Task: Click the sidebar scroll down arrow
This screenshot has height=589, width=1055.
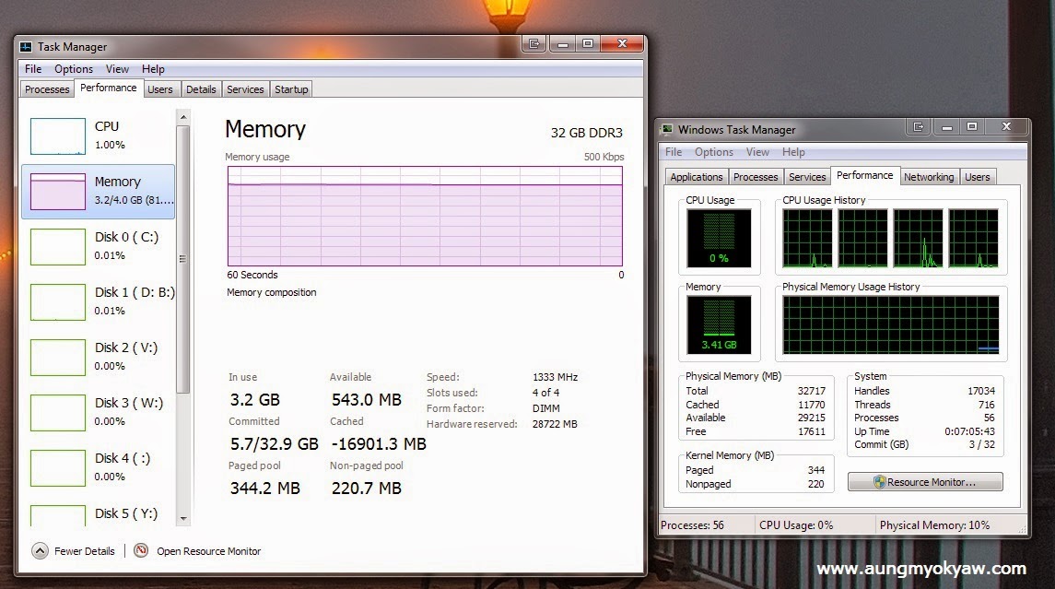Action: pyautogui.click(x=183, y=519)
